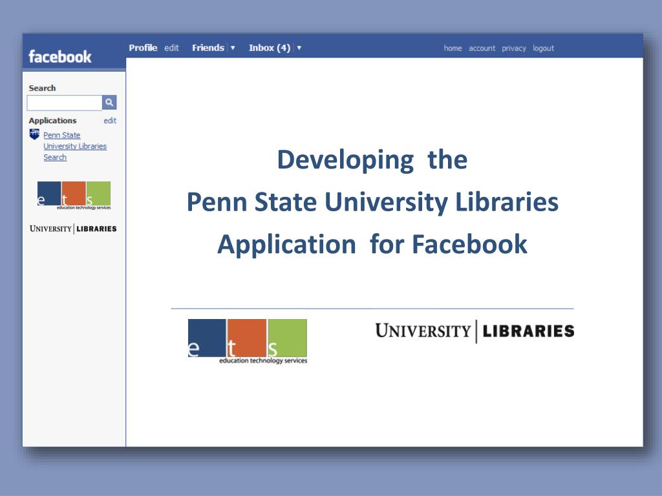Click the small University Libraries logo in sidebar
Screen dimensions: 662x496
73,229
